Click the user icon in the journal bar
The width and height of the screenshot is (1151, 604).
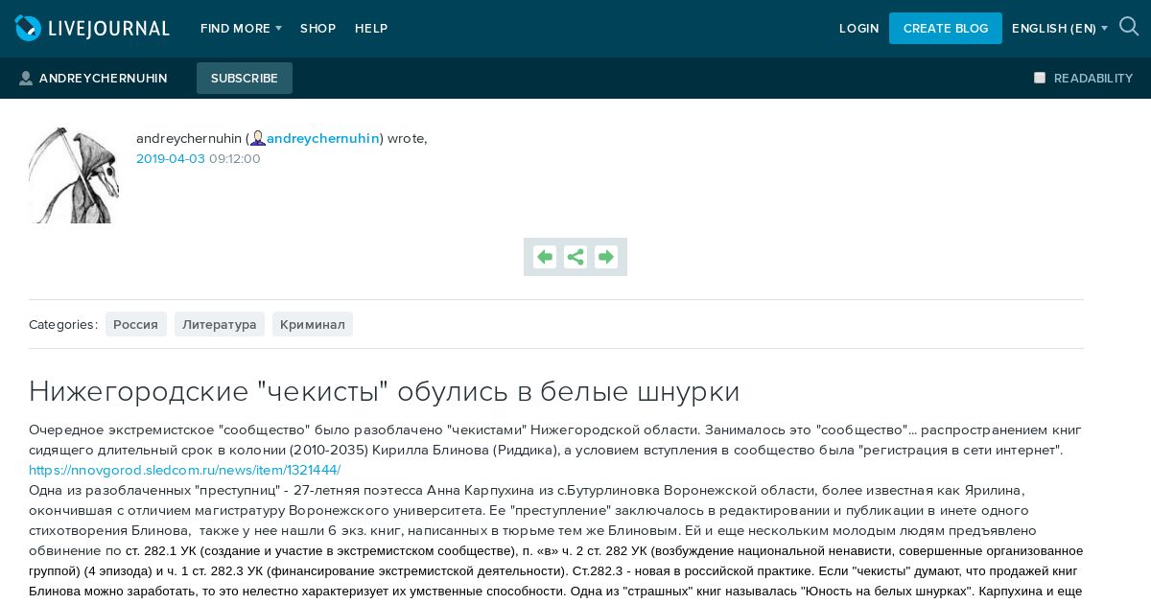26,78
